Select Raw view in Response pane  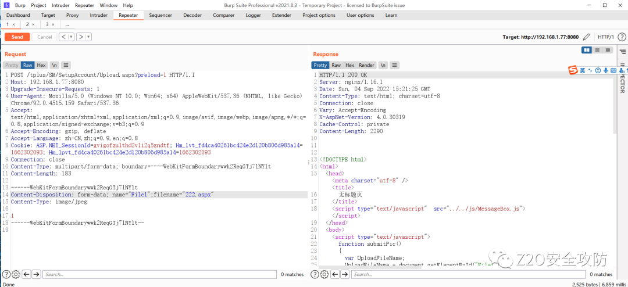point(337,65)
